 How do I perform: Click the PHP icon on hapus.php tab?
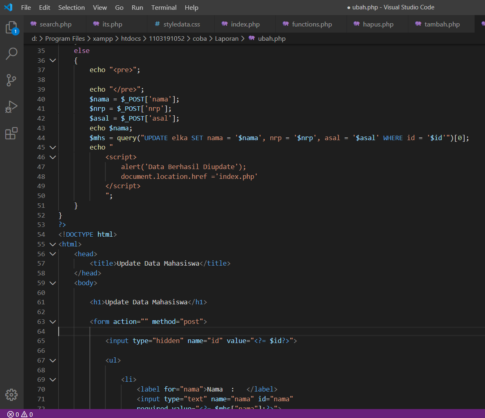(x=357, y=24)
